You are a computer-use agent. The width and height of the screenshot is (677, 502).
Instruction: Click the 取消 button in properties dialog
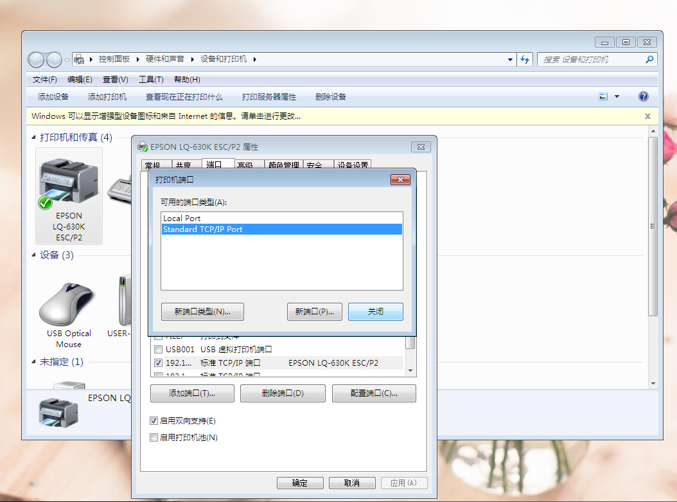352,483
